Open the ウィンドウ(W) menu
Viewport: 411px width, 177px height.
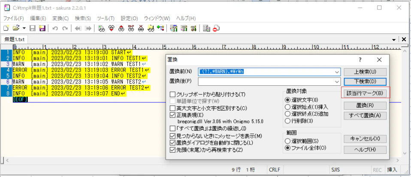coord(157,18)
